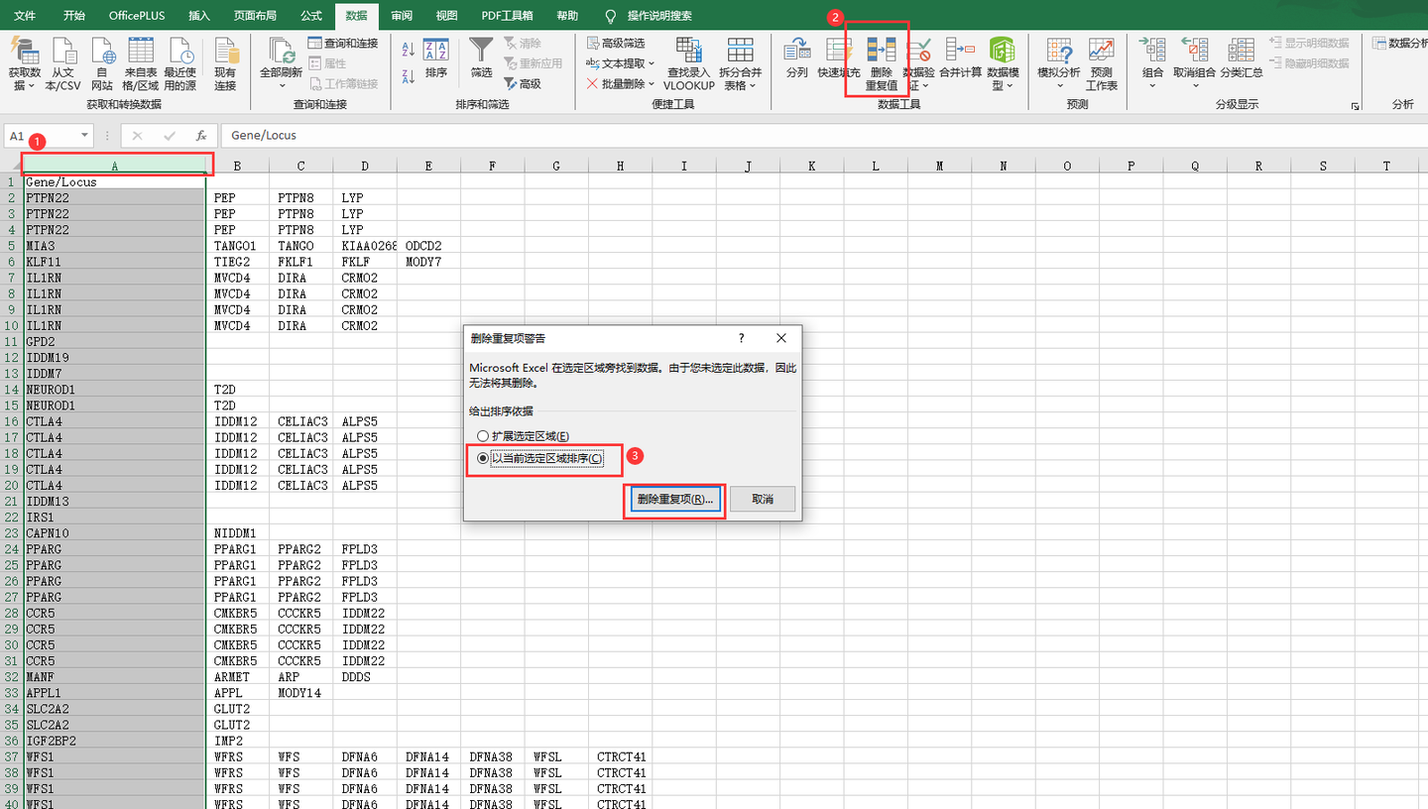Open the 审阅 ribbon tab
1428x809 pixels.
[402, 16]
